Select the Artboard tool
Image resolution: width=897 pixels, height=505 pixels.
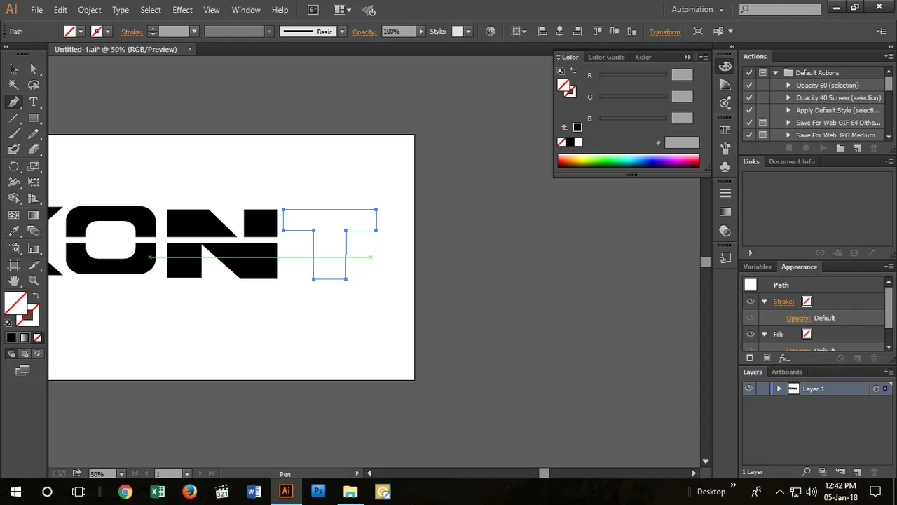pos(13,264)
